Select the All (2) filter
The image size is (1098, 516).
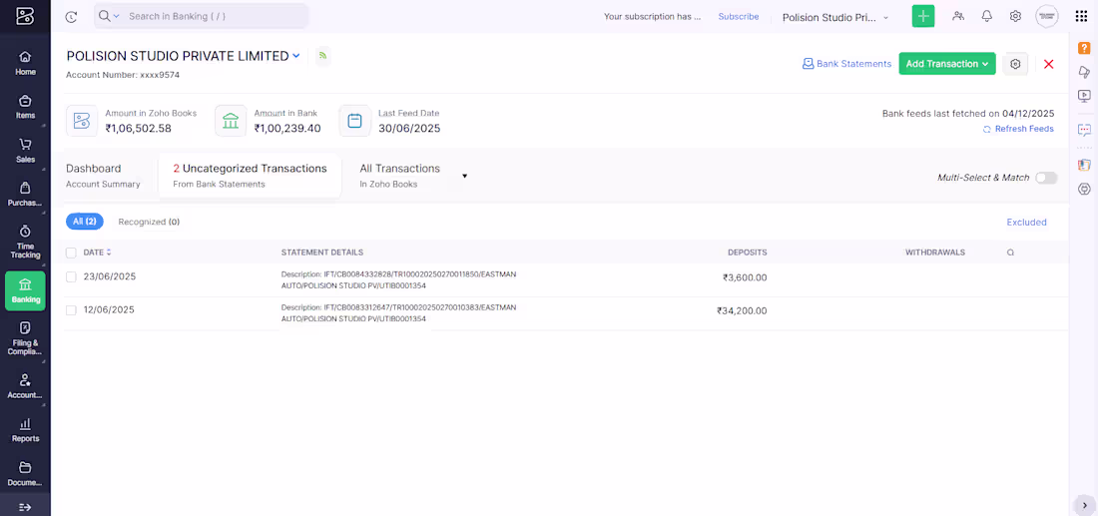coord(85,222)
